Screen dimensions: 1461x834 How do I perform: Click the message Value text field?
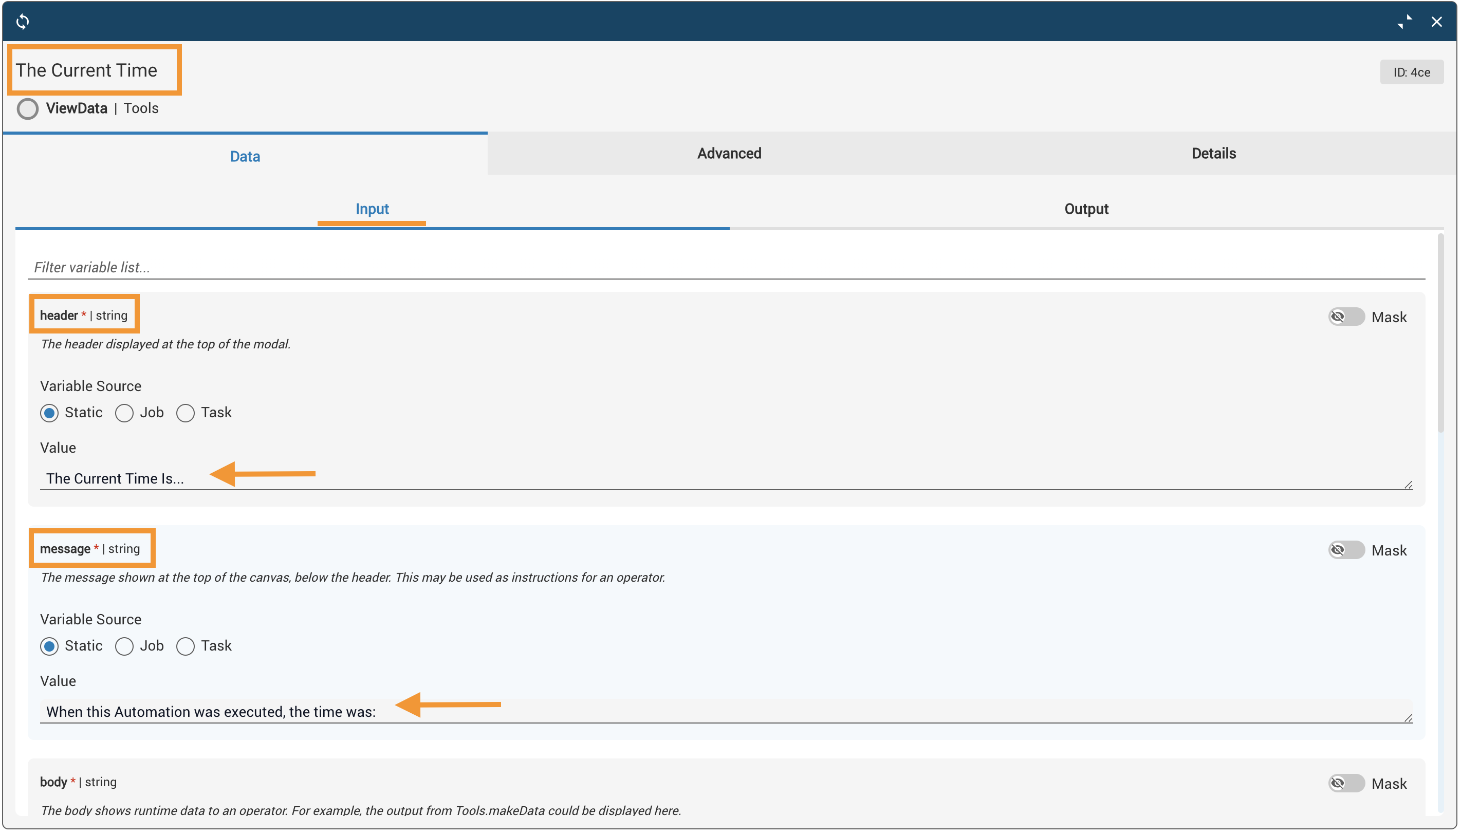click(725, 711)
